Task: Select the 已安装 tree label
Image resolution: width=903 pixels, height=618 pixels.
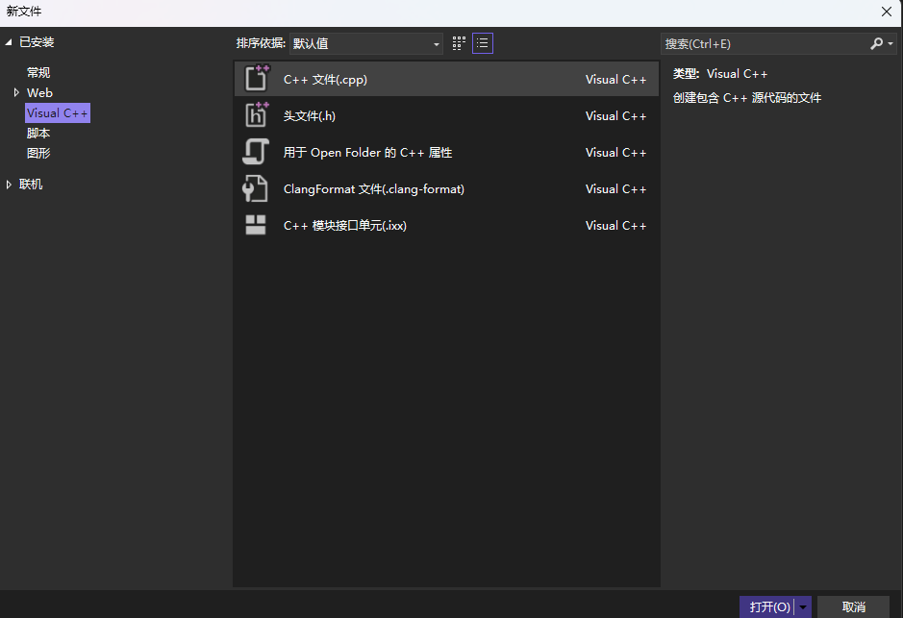Action: pyautogui.click(x=37, y=42)
